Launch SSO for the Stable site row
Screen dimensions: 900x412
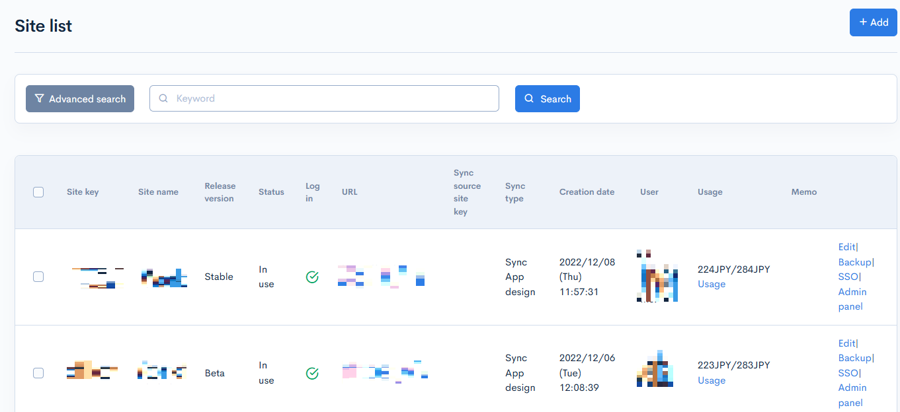pyautogui.click(x=848, y=277)
